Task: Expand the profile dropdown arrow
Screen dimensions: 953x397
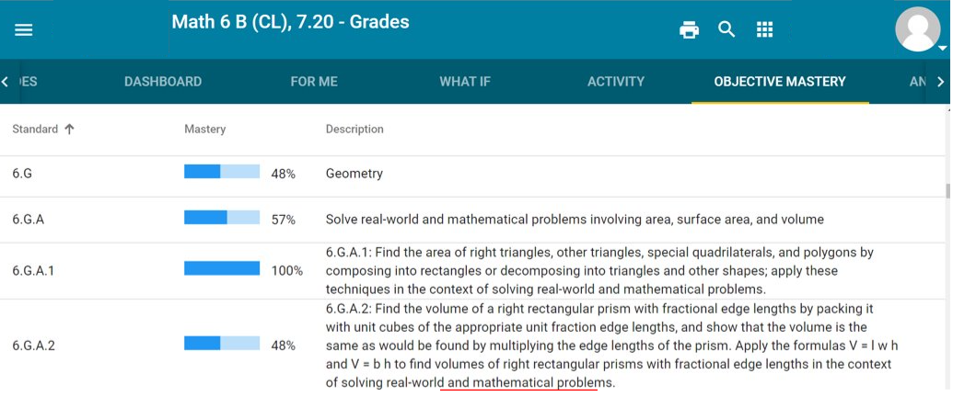Action: (942, 48)
